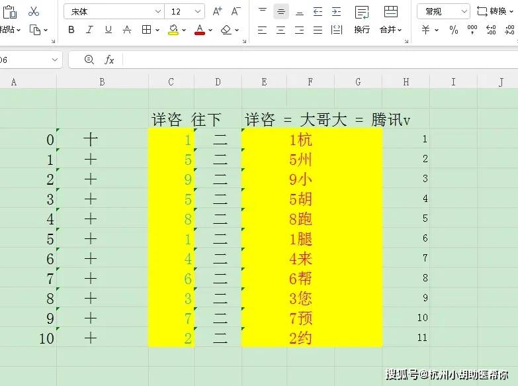Image resolution: width=518 pixels, height=386 pixels.
Task: Increase decimal places icon
Action: coord(491,30)
